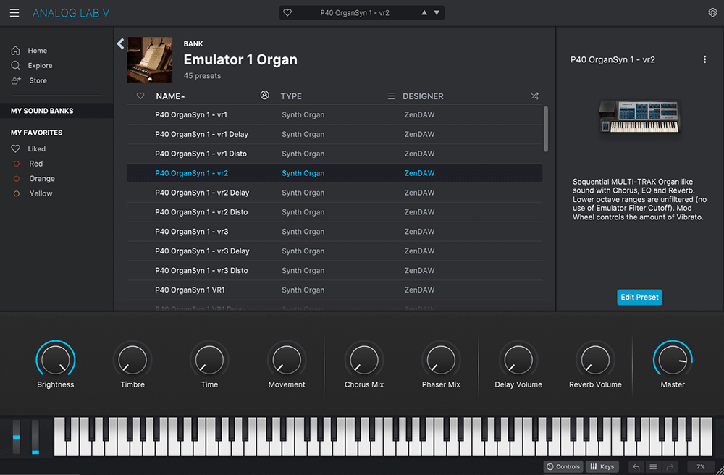Like current preset with top heart icon
The image size is (724, 475).
tap(287, 13)
